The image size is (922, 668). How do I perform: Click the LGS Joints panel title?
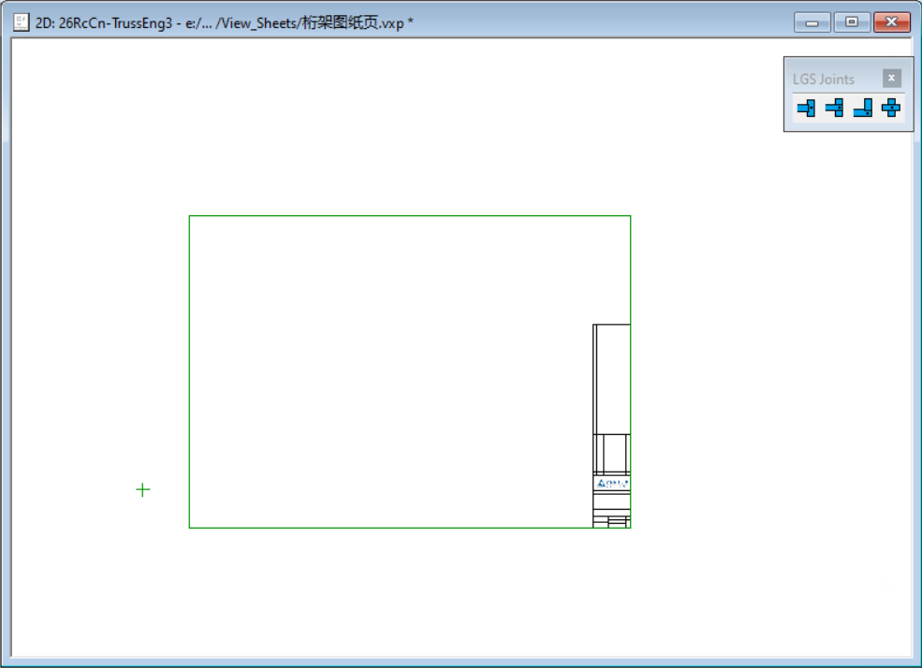[x=823, y=80]
